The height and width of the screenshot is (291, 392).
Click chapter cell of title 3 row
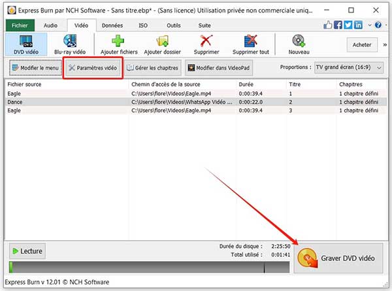359,110
